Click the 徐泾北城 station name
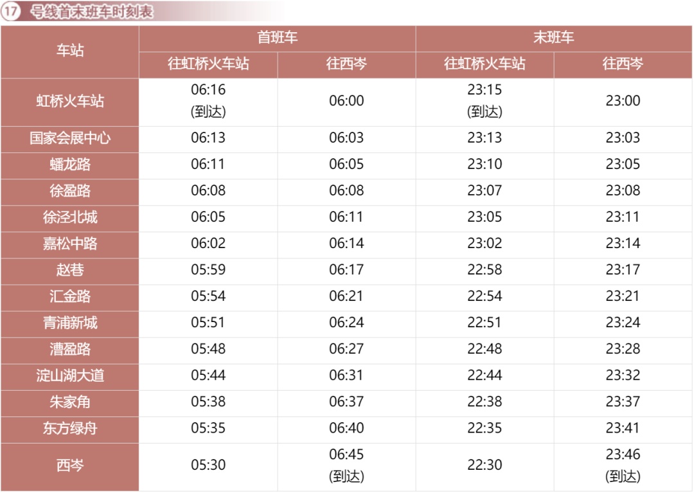Screen dimensions: 694x493 [70, 217]
